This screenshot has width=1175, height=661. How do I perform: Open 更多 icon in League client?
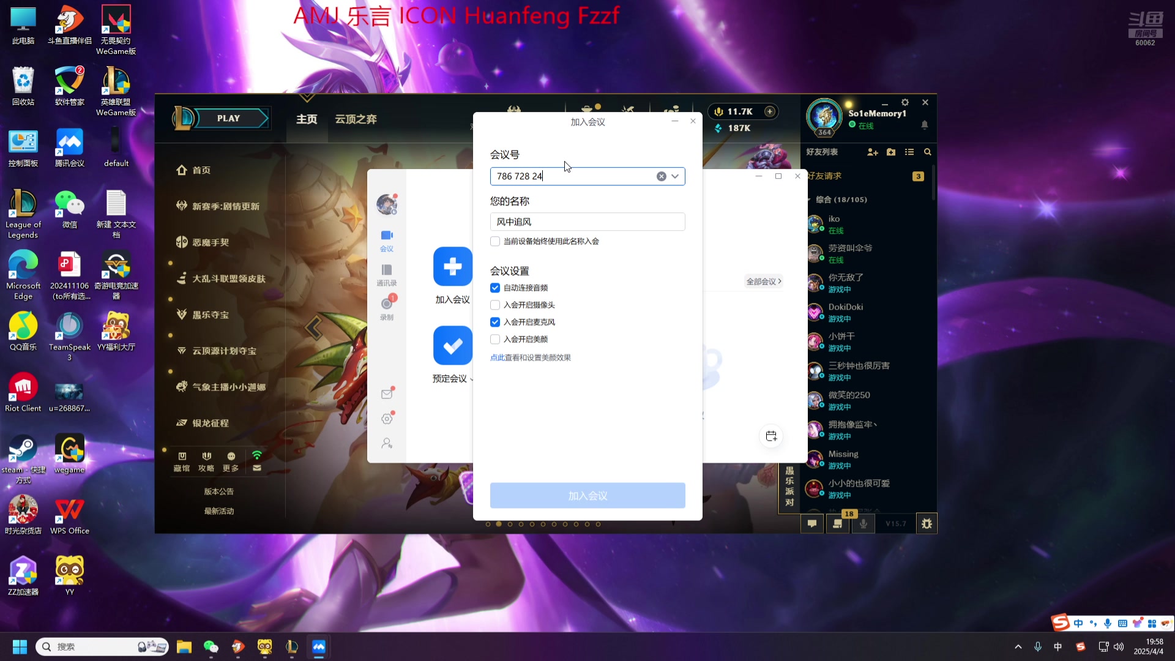[x=231, y=462]
